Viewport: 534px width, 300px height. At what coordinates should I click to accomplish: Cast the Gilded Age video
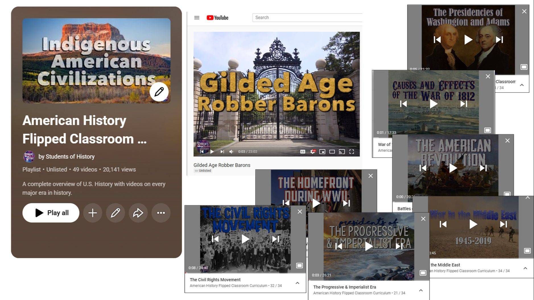[342, 152]
